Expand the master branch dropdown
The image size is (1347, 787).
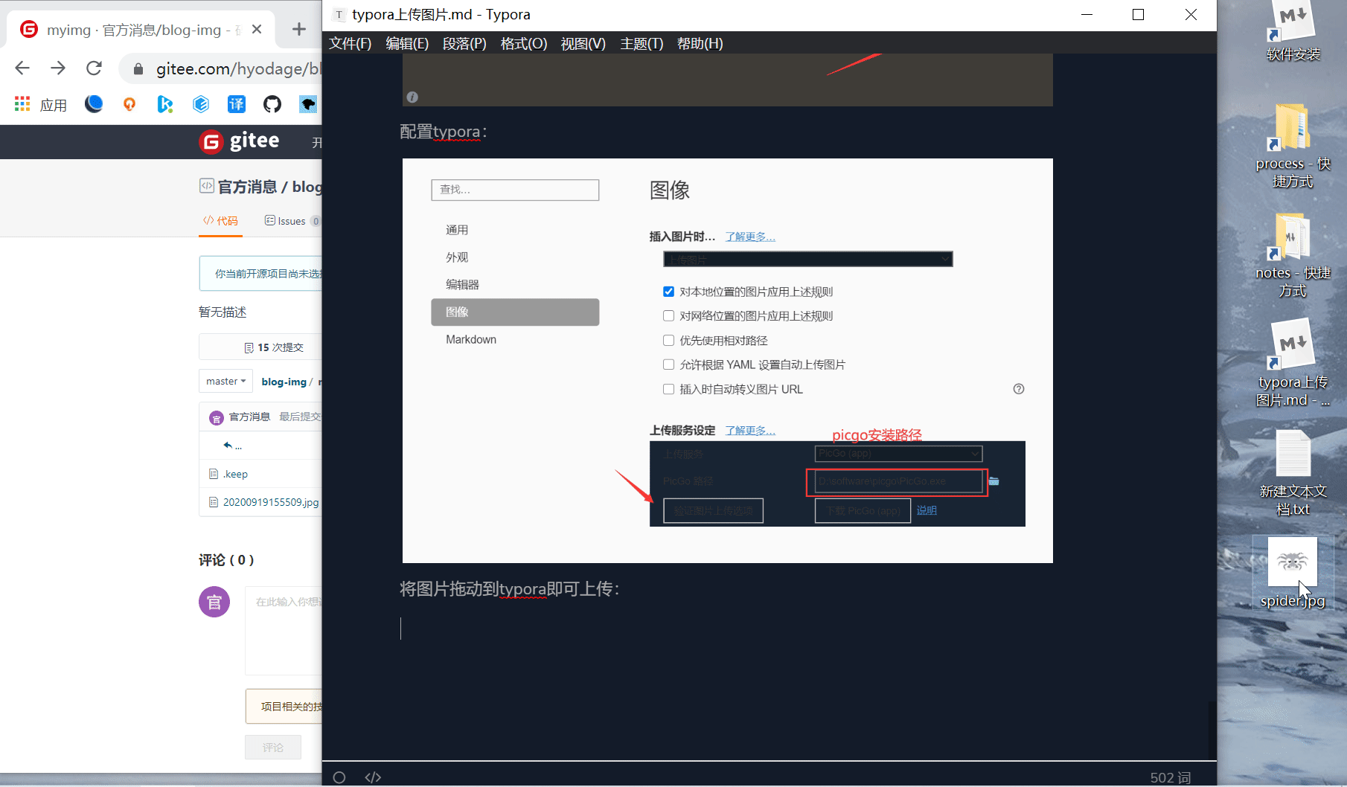coord(225,381)
